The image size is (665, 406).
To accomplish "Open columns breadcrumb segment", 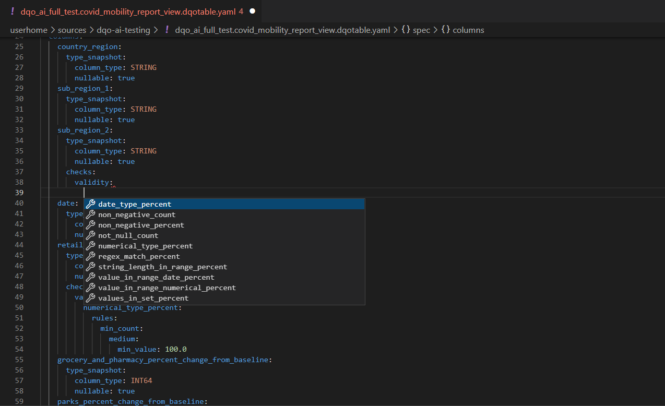I will pyautogui.click(x=468, y=30).
